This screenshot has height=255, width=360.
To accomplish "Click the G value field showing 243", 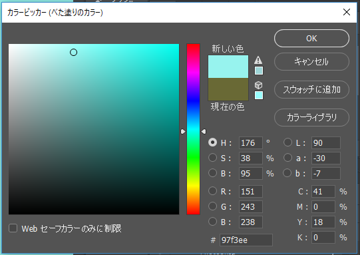I will pyautogui.click(x=250, y=207).
